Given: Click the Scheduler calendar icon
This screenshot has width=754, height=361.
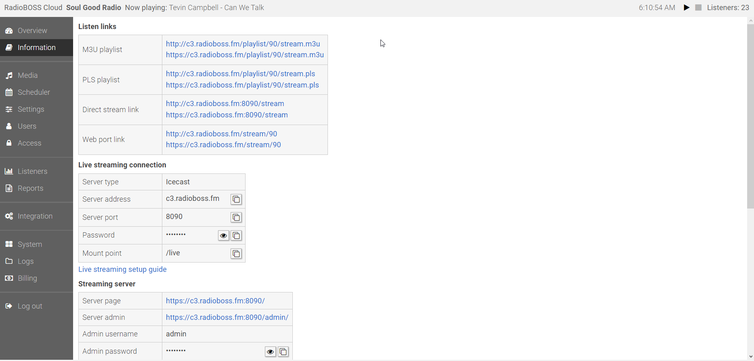Looking at the screenshot, I should pos(9,92).
